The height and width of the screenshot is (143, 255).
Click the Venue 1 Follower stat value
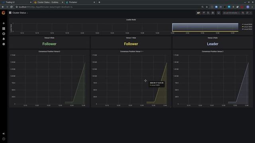pyautogui.click(x=131, y=44)
